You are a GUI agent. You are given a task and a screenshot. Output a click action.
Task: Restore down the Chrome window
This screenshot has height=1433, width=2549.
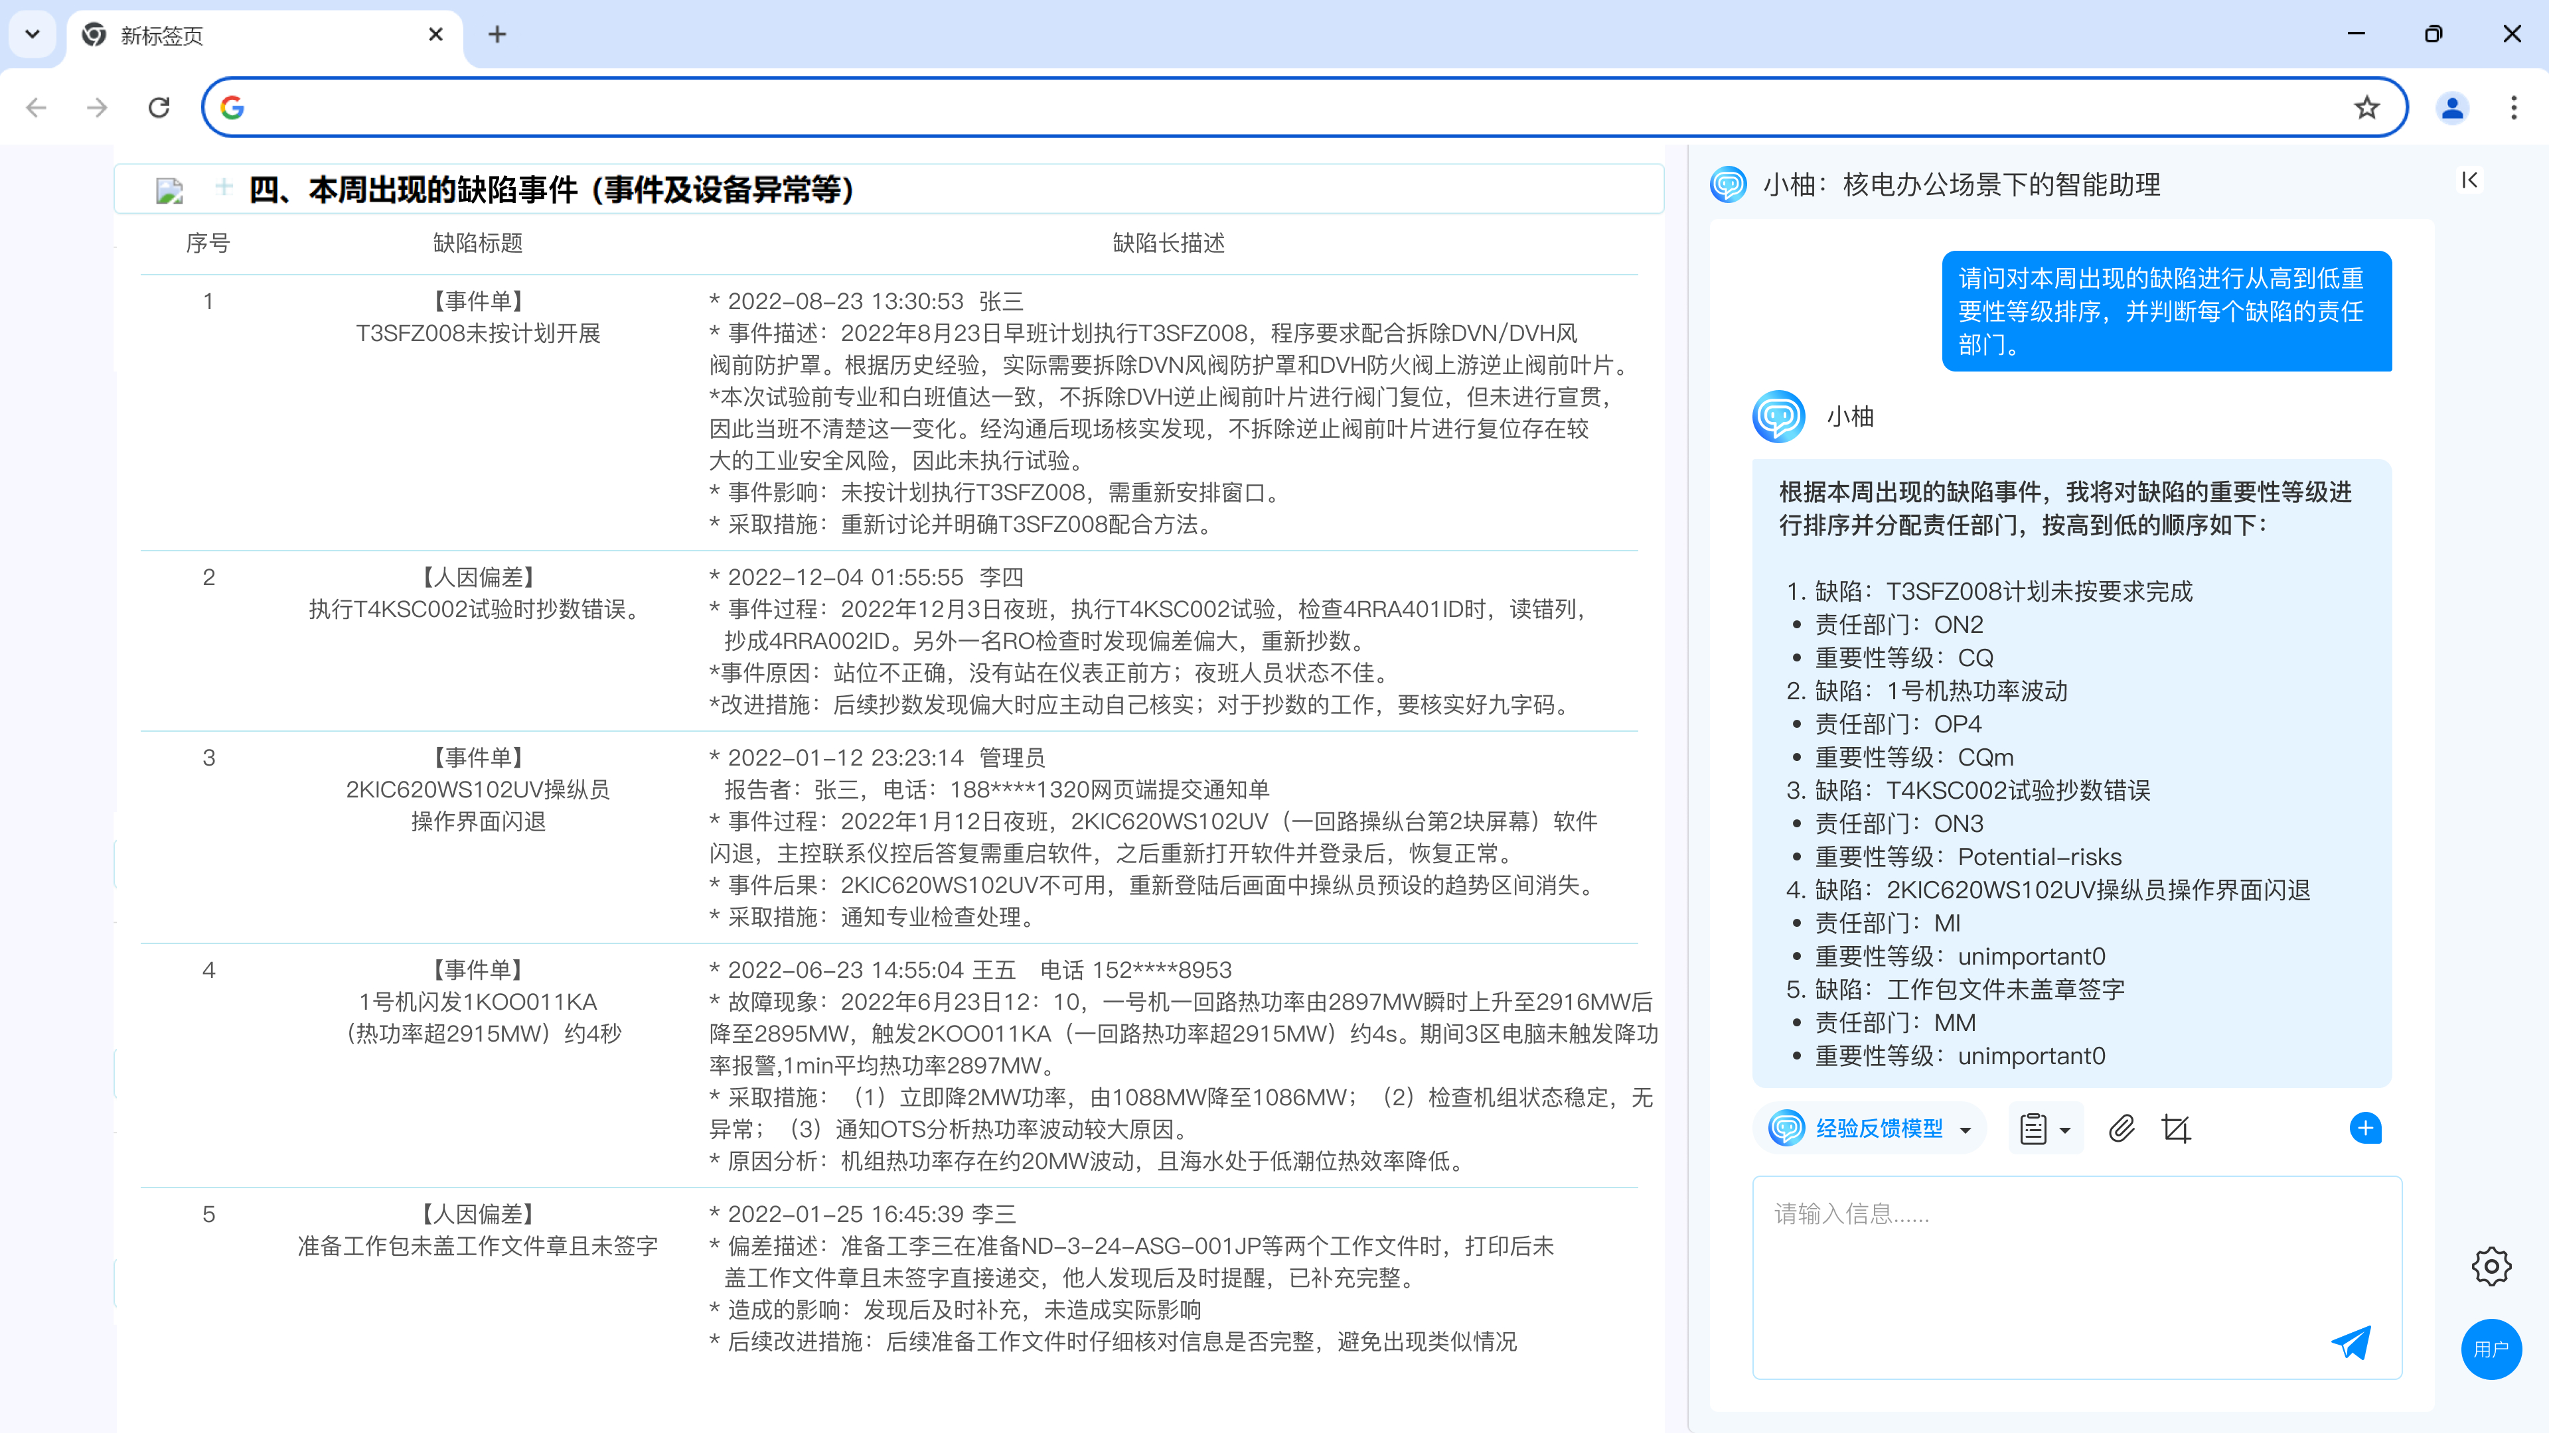click(2433, 34)
